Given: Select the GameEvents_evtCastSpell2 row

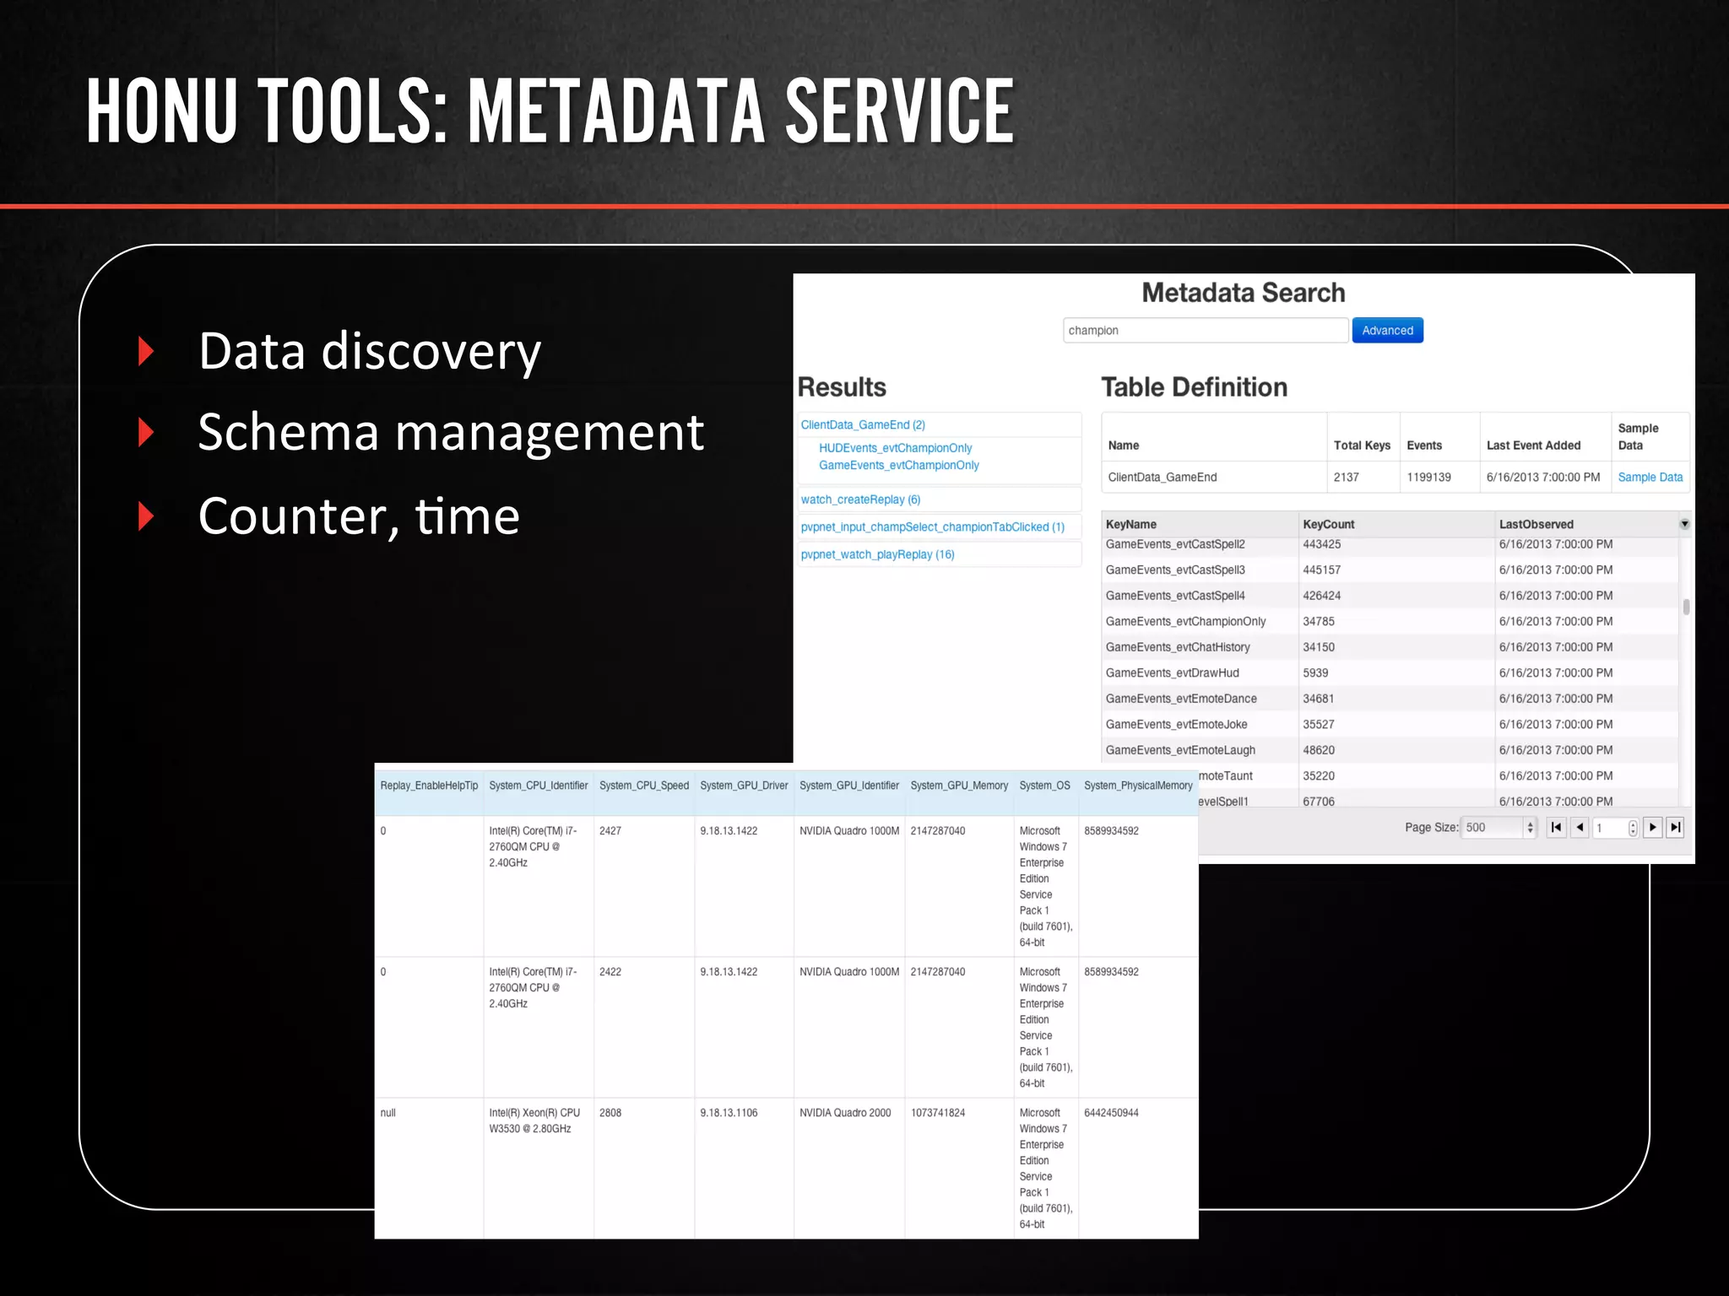Looking at the screenshot, I should 1390,545.
